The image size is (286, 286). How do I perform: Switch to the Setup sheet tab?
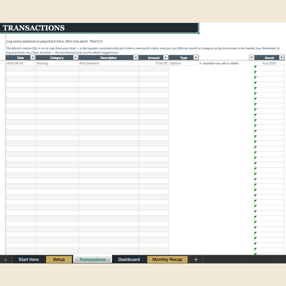tap(59, 259)
